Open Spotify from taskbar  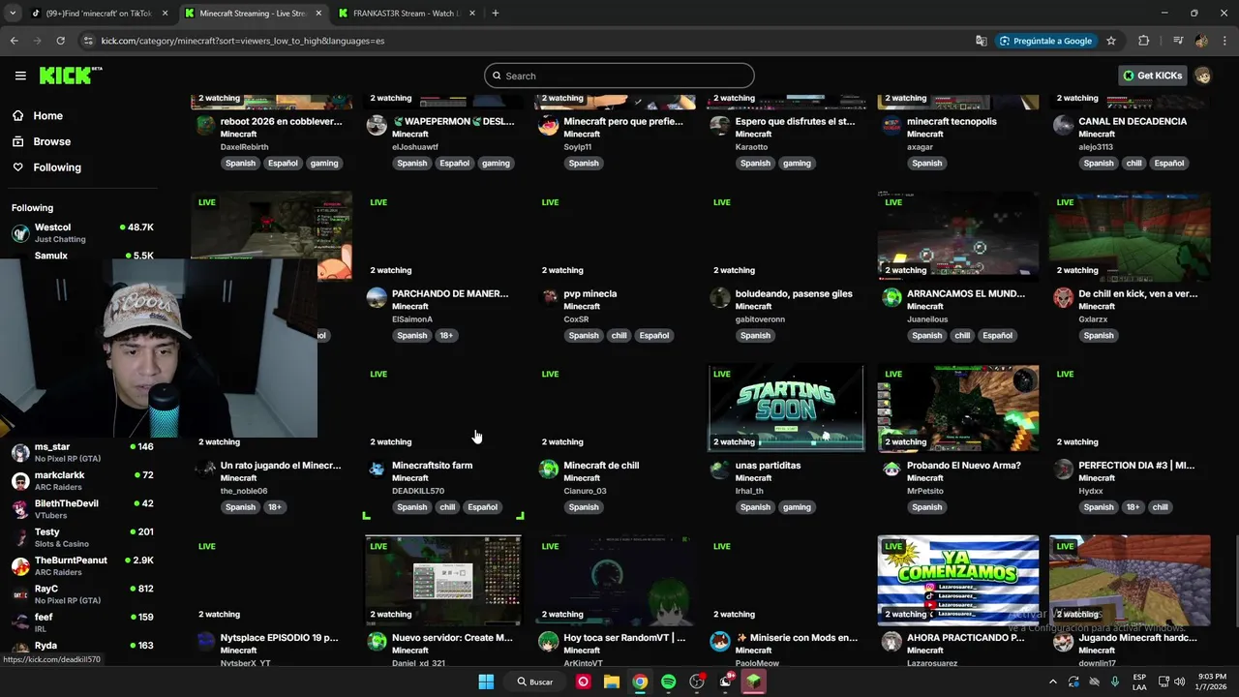[668, 682]
